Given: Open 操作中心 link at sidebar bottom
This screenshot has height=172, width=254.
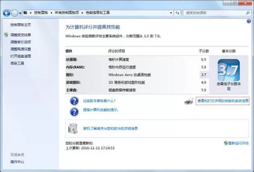Looking at the screenshot, I should click(17, 162).
